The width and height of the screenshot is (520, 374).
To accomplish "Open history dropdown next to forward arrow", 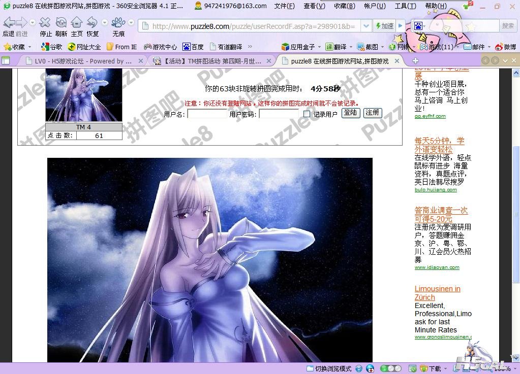I will pyautogui.click(x=33, y=22).
